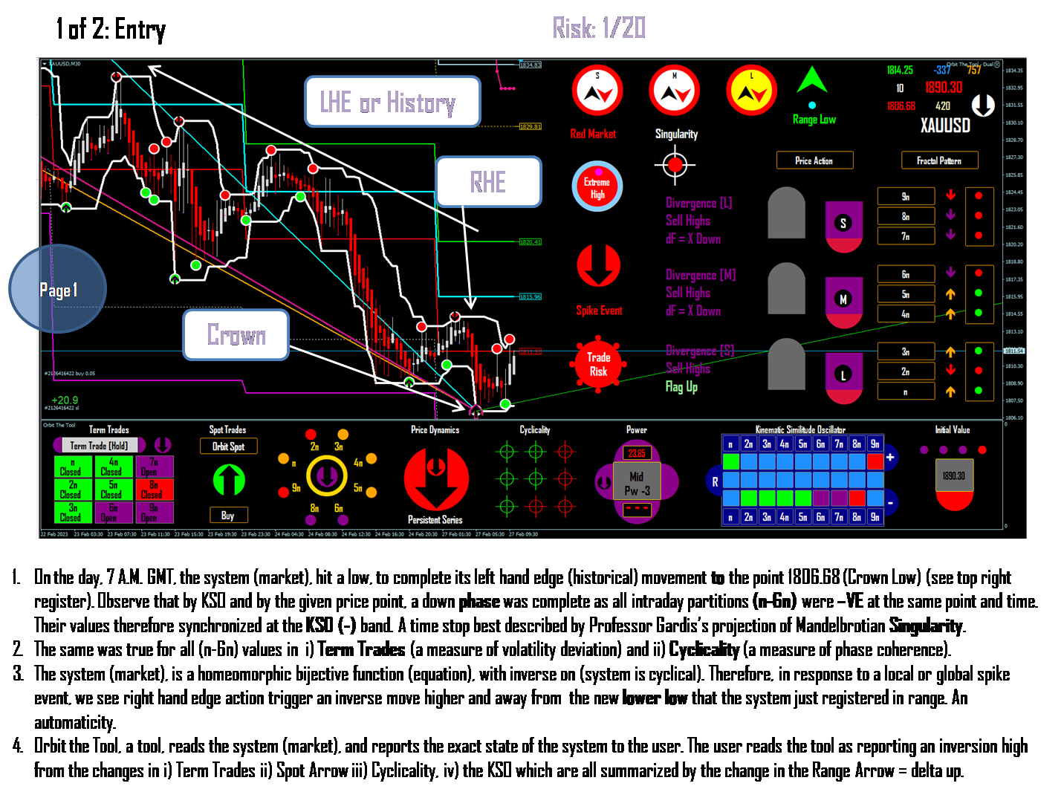Click the Term Trade (Hold) button
The image size is (1064, 789).
(x=99, y=446)
